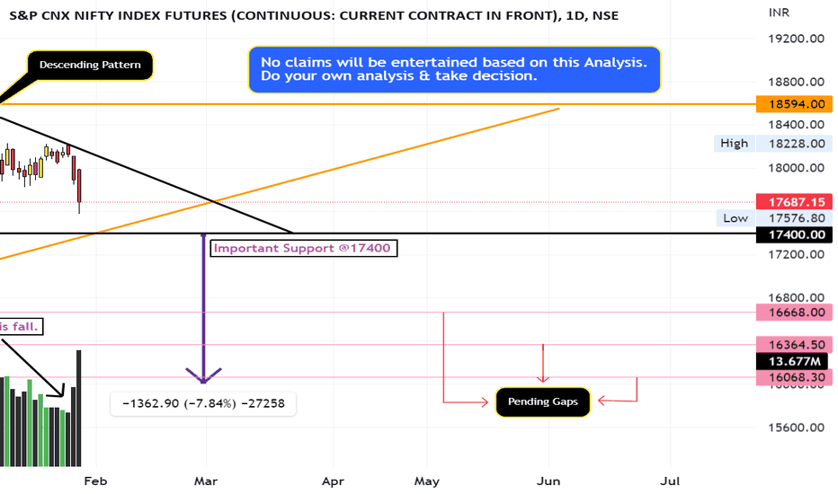The image size is (838, 494).
Task: Select the black 17400.00 price label
Action: pyautogui.click(x=794, y=234)
